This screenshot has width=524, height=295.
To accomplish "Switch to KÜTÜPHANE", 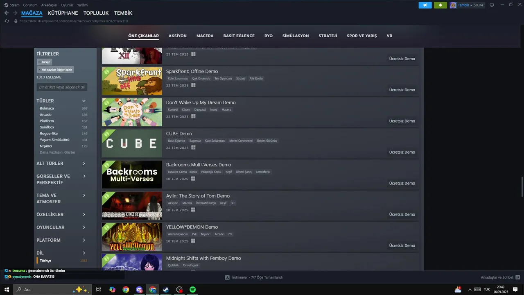I will [63, 13].
